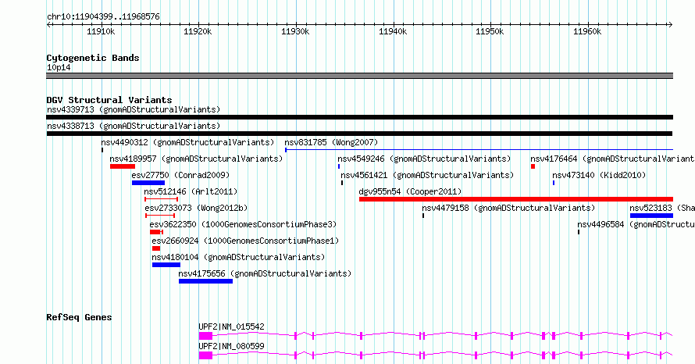The height and width of the screenshot is (364, 695).
Task: Click nsv4189957 label
Action: (x=196, y=159)
